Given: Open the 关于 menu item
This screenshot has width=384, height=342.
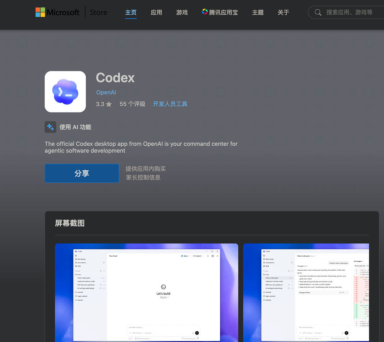Looking at the screenshot, I should (x=283, y=12).
